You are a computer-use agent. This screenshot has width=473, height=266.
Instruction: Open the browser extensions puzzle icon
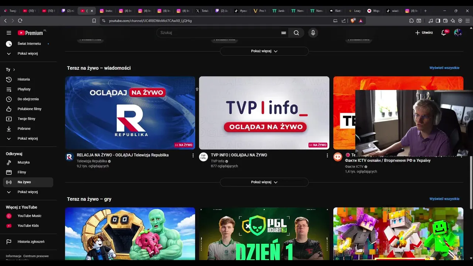click(411, 21)
